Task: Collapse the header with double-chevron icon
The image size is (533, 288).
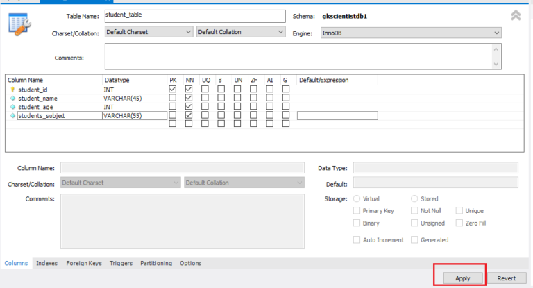Action: pyautogui.click(x=516, y=15)
